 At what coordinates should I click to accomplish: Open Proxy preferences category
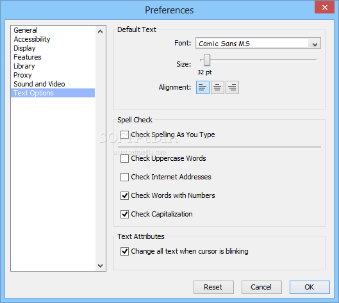pos(53,75)
